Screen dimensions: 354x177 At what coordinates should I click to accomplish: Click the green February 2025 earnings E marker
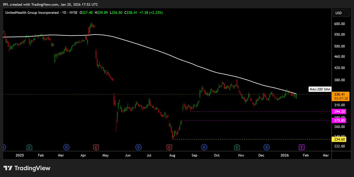tap(29, 147)
